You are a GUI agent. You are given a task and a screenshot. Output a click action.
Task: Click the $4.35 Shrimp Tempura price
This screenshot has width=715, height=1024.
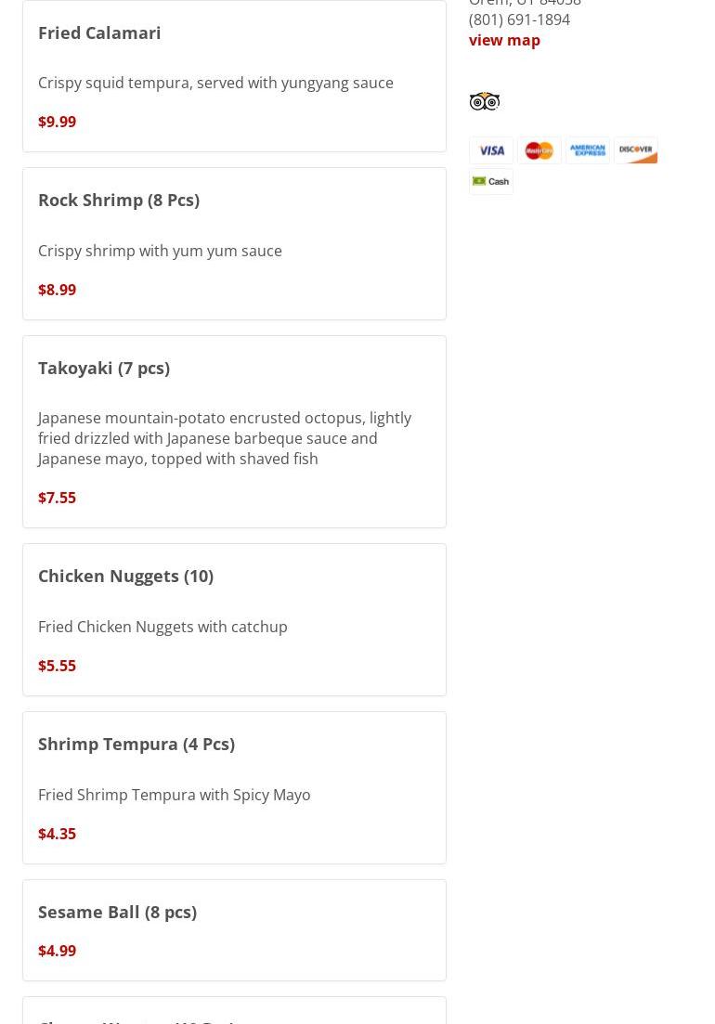click(57, 834)
